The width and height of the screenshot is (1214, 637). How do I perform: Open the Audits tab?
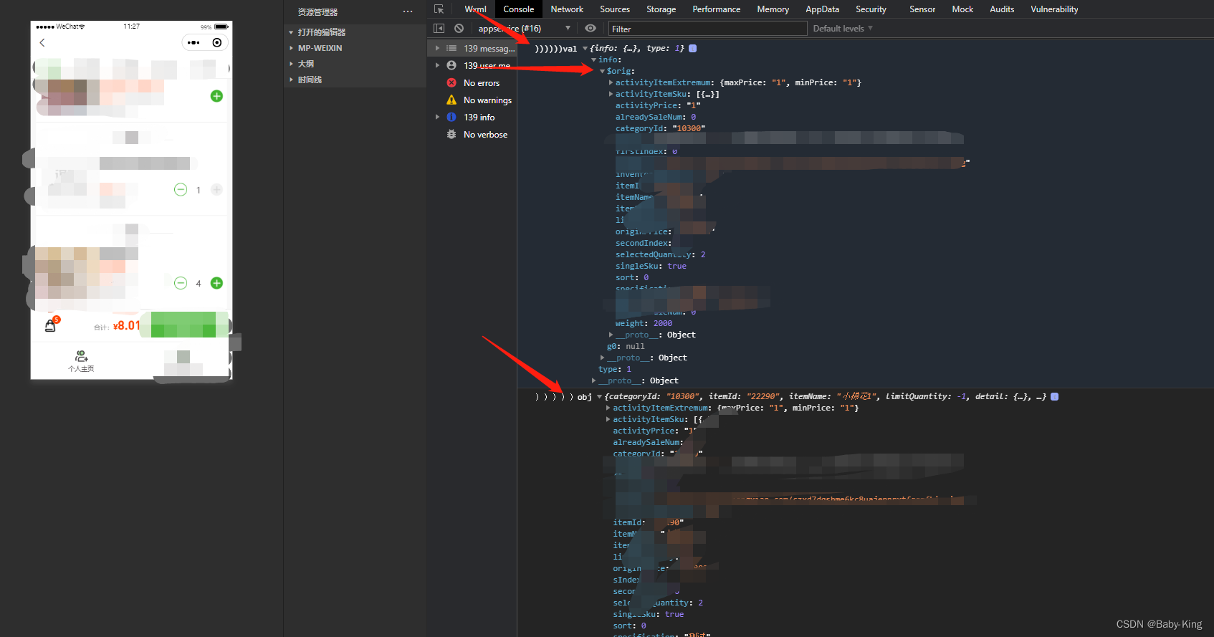[x=1002, y=9]
